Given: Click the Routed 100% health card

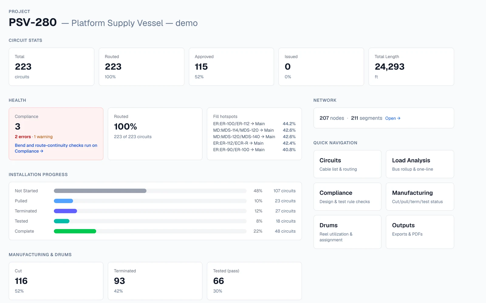Looking at the screenshot, I should coord(155,134).
